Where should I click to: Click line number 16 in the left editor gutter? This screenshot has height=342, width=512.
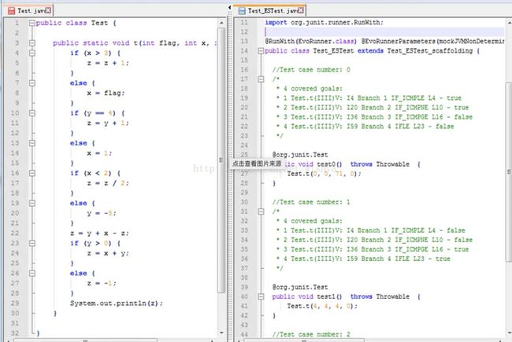point(15,173)
